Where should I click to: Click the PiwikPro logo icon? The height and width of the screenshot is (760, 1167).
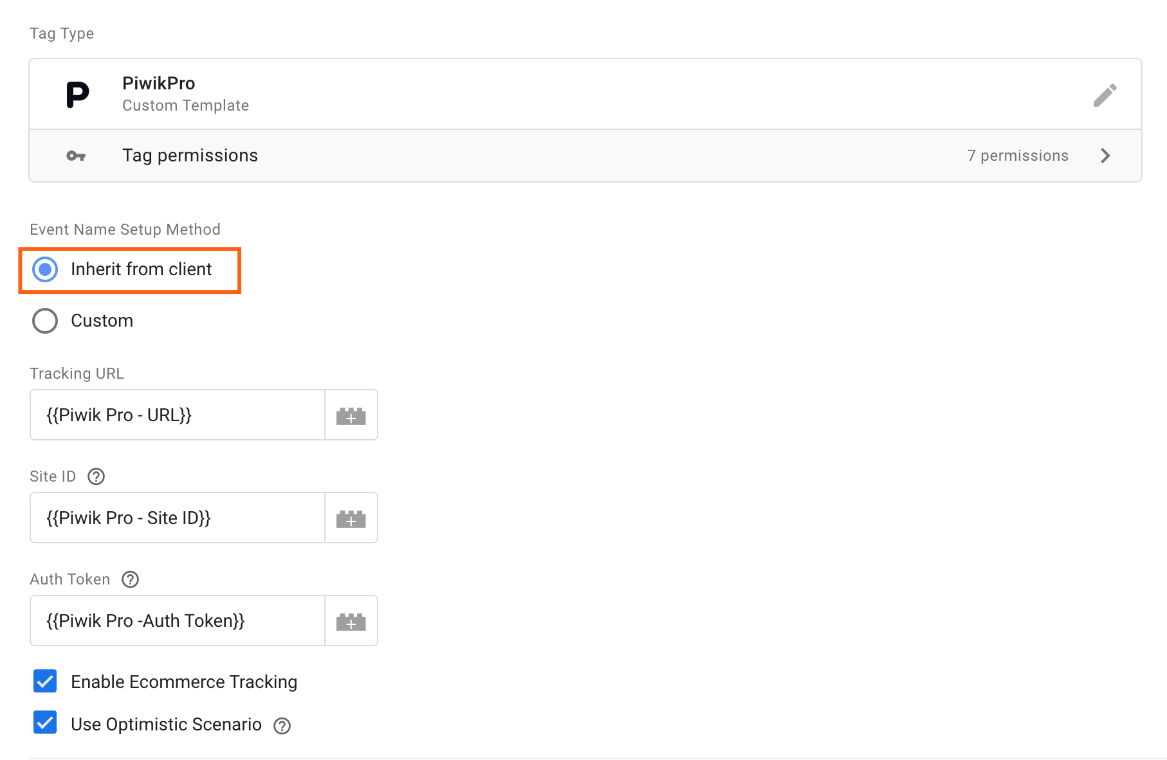coord(77,95)
